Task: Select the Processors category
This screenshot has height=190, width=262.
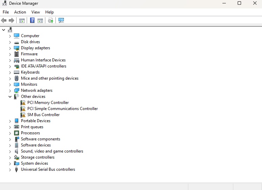Action: (x=30, y=133)
